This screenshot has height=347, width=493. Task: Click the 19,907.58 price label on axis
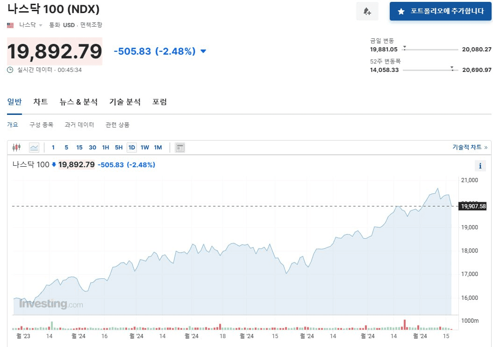coord(473,206)
